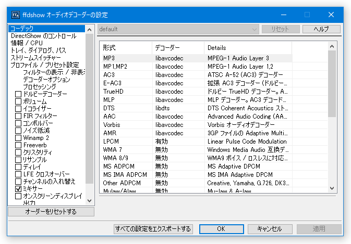Click the リセット button

pos(281,29)
